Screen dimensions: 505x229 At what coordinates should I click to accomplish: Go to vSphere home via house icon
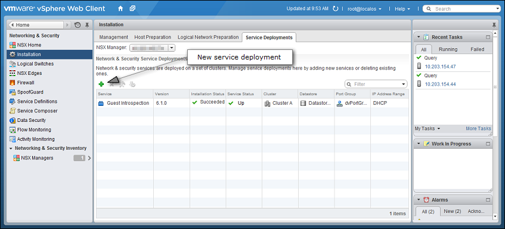120,9
